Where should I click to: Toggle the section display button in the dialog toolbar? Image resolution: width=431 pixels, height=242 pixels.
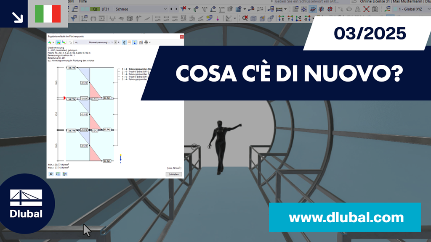124,42
